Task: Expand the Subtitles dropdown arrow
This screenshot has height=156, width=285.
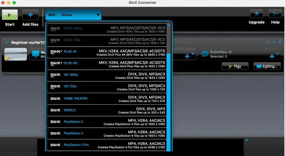Action: pos(278,54)
